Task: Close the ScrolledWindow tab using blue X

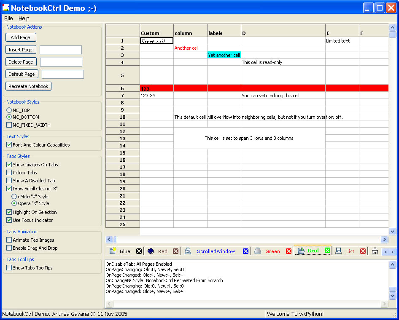Action: click(x=245, y=251)
